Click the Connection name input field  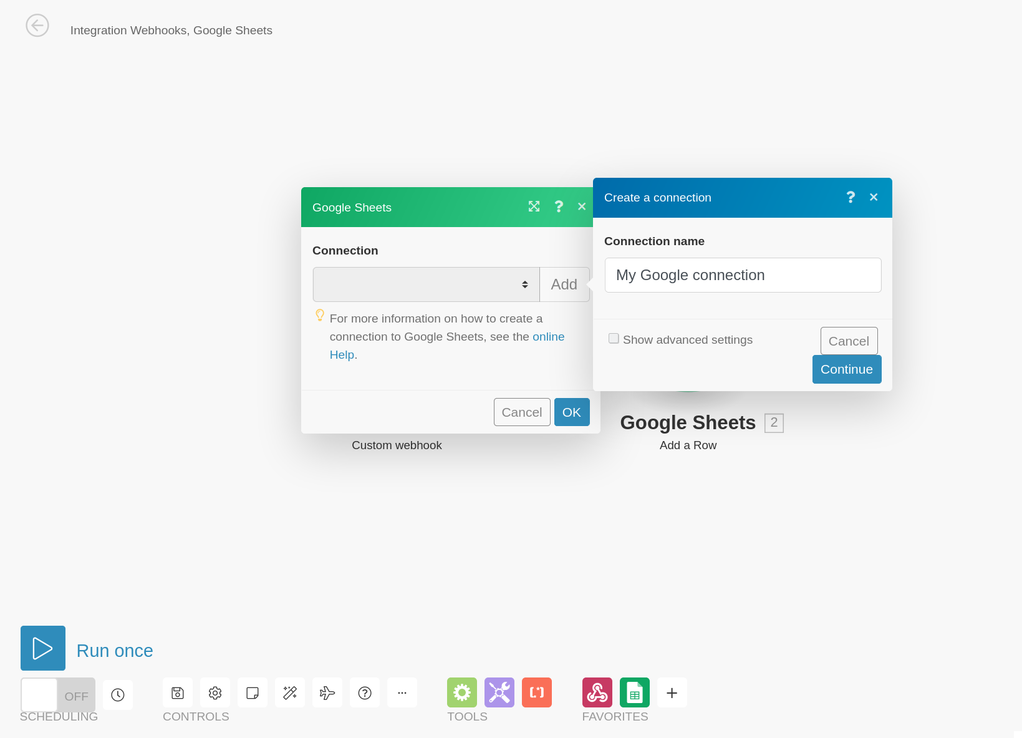tap(743, 275)
